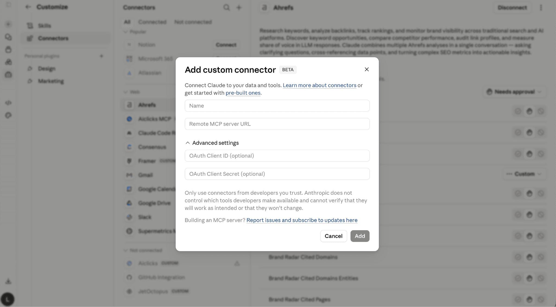Select the Aiclicks MCP connector icon

point(129,119)
